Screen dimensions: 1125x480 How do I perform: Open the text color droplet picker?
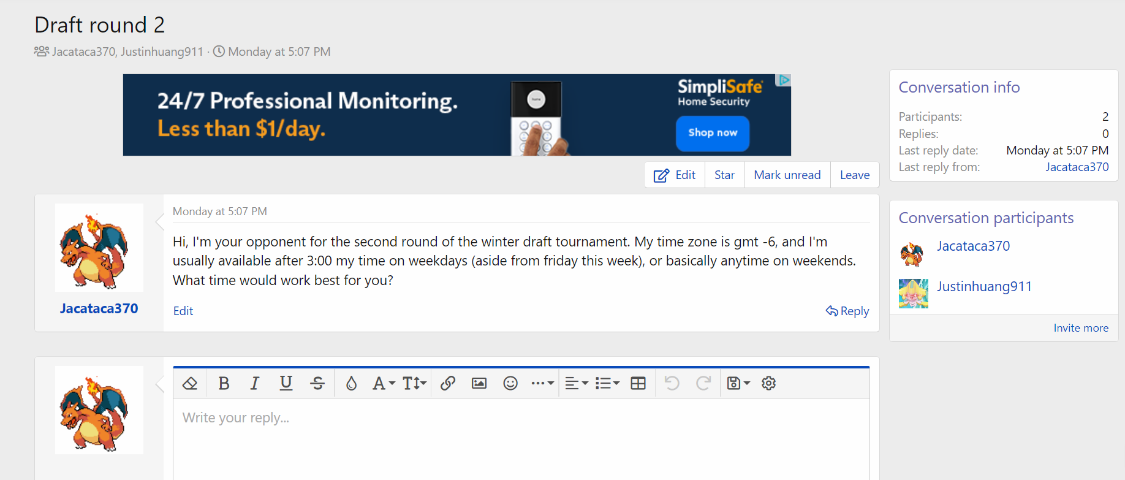pos(351,383)
